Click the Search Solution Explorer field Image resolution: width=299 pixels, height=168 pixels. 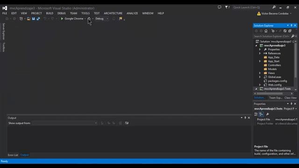tap(272, 36)
